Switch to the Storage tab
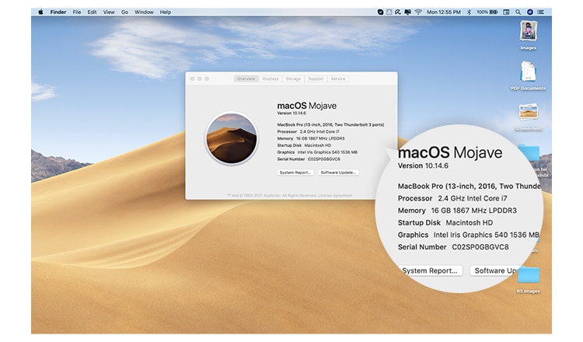 click(x=293, y=79)
